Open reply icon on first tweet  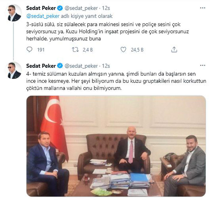(29, 50)
